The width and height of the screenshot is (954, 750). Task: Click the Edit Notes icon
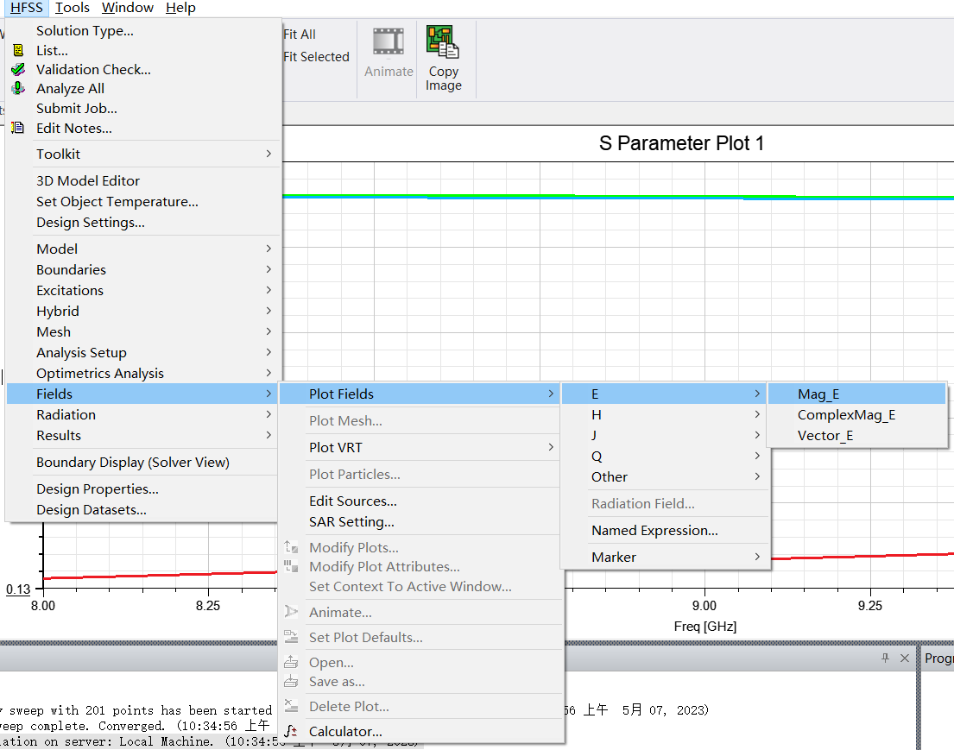(x=18, y=128)
